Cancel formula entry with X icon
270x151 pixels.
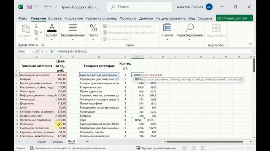click(x=42, y=51)
